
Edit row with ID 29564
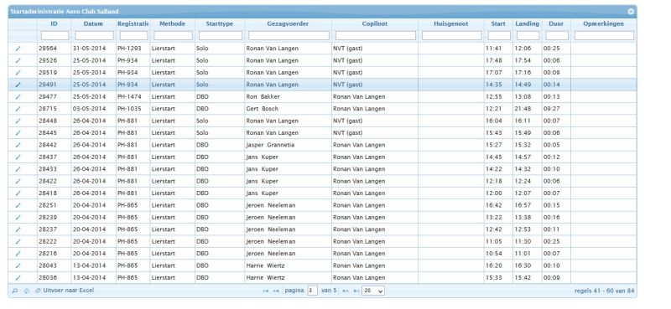[18, 49]
